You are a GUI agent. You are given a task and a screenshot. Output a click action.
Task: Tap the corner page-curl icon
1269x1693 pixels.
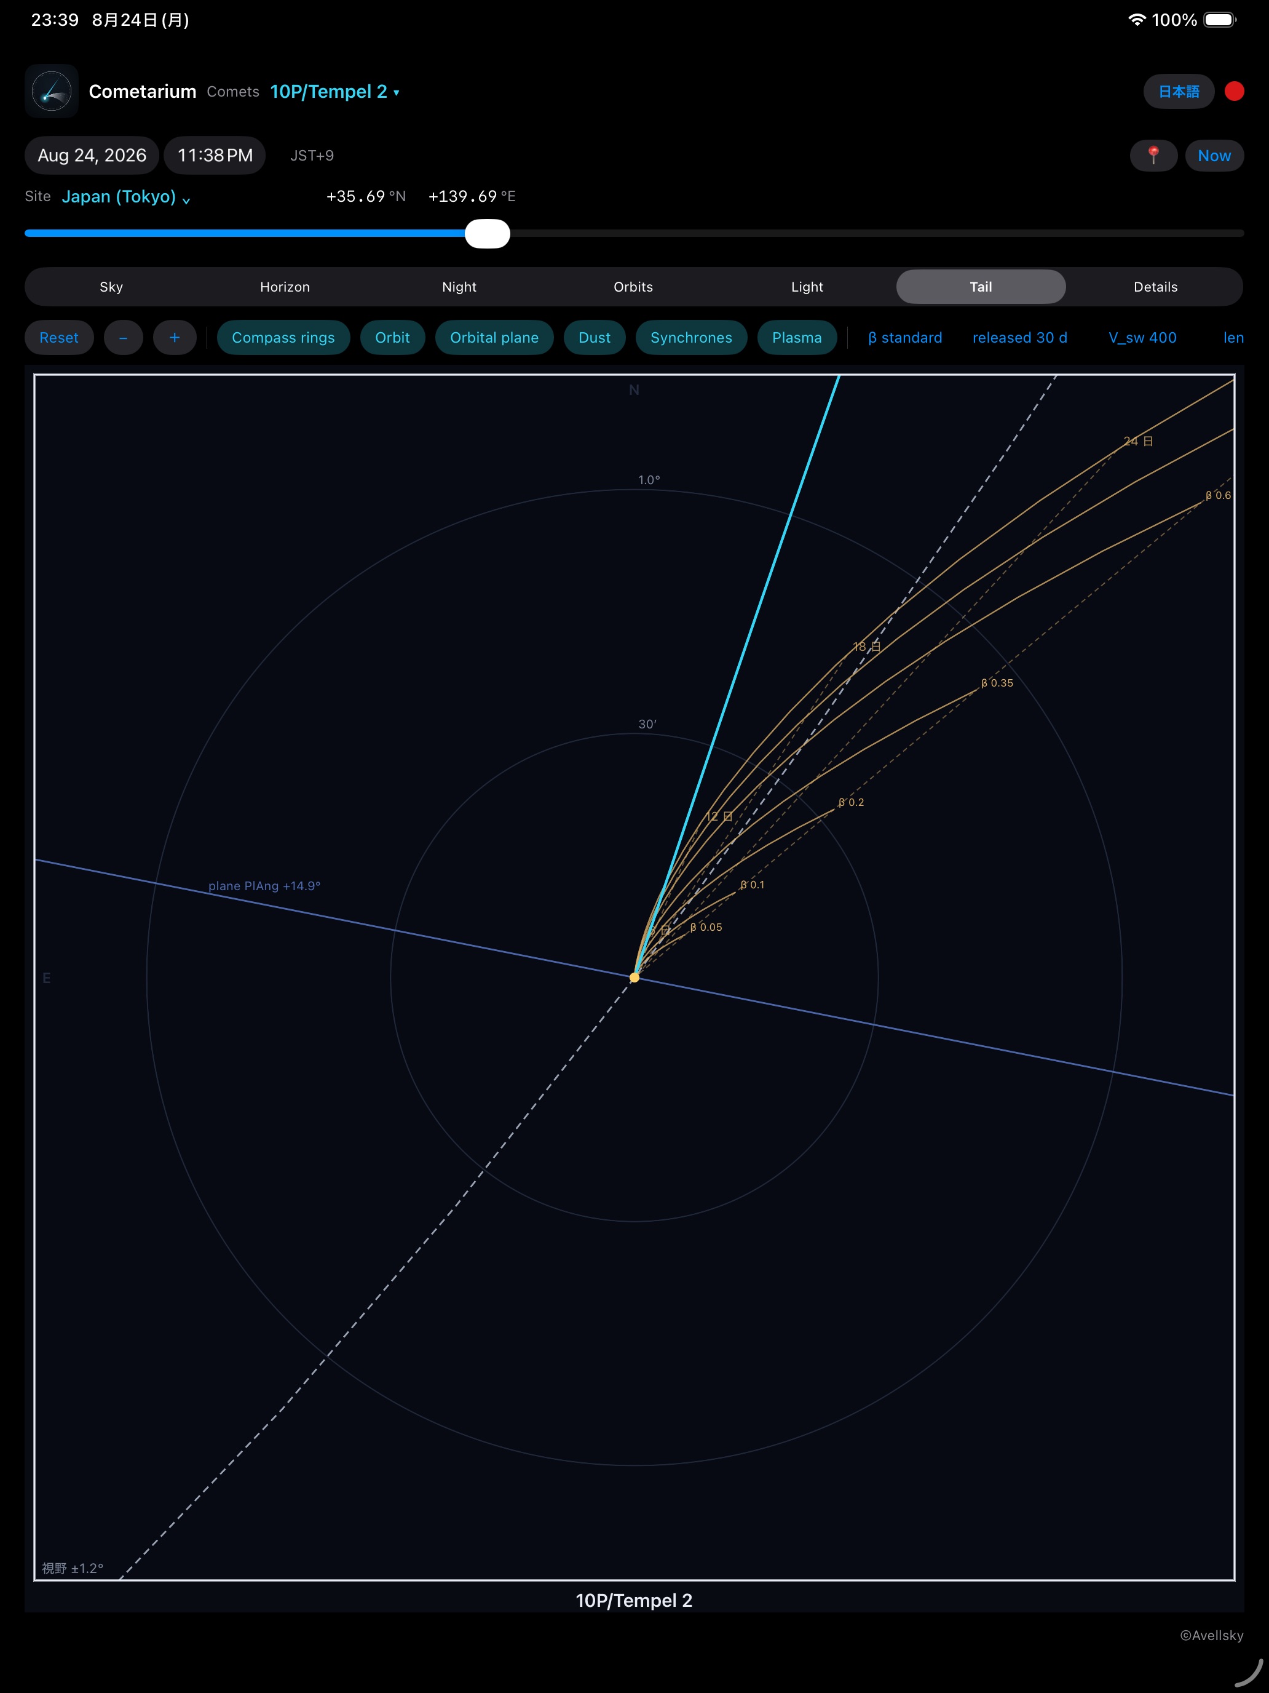(x=1250, y=1673)
